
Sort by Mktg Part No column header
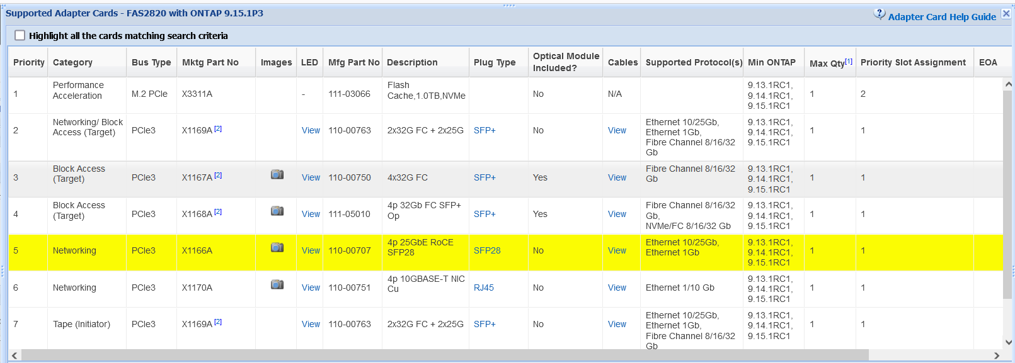(210, 62)
